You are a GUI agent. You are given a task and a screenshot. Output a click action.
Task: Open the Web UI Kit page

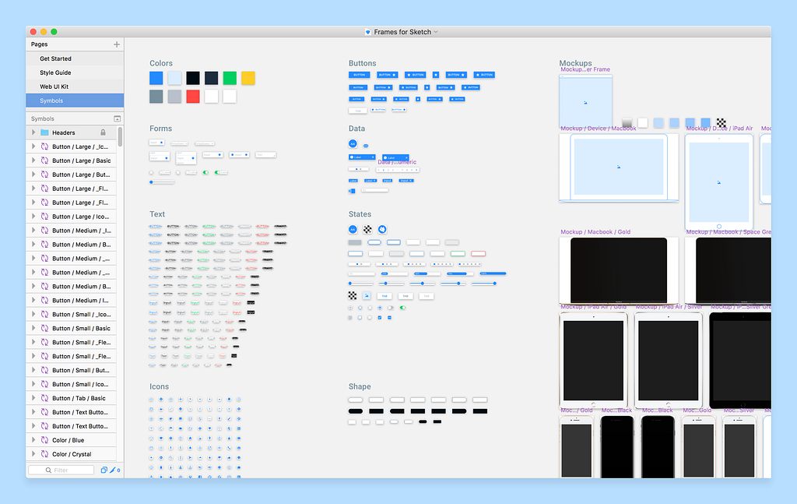pos(75,86)
